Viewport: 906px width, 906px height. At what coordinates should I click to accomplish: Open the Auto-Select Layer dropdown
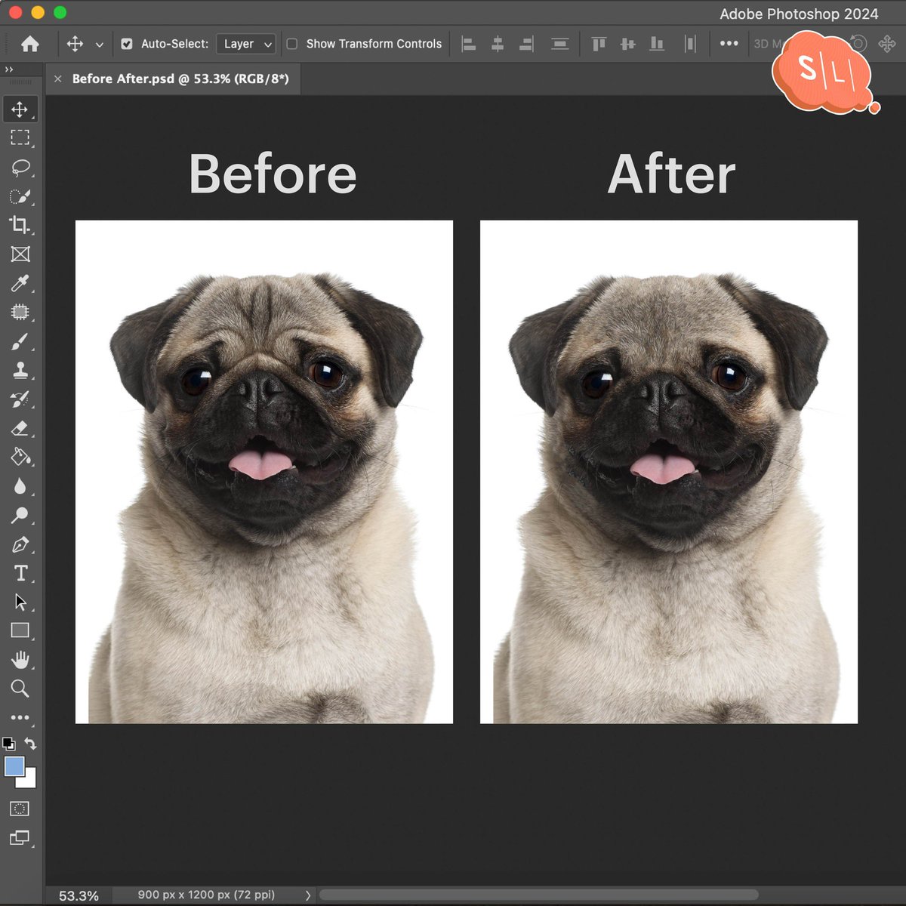pyautogui.click(x=245, y=44)
